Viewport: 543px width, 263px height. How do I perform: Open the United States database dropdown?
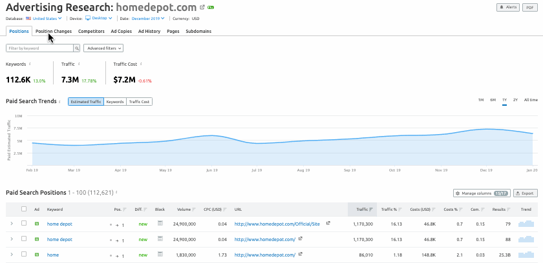pyautogui.click(x=47, y=19)
